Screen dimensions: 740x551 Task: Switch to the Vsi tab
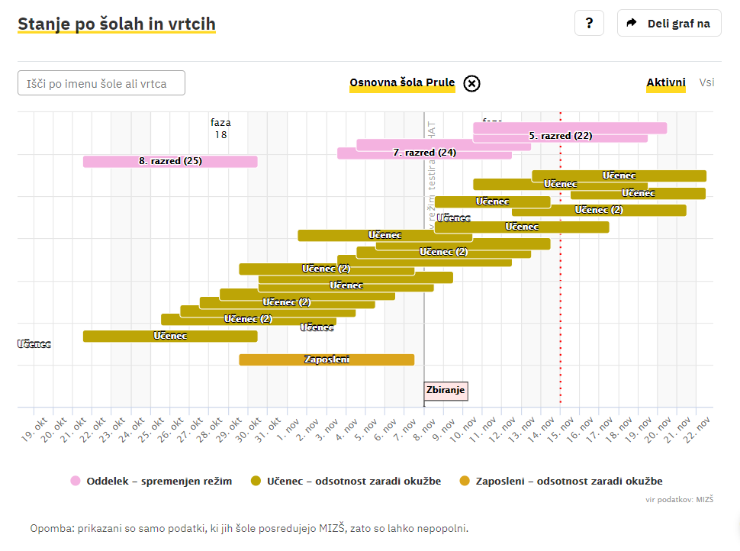[706, 82]
